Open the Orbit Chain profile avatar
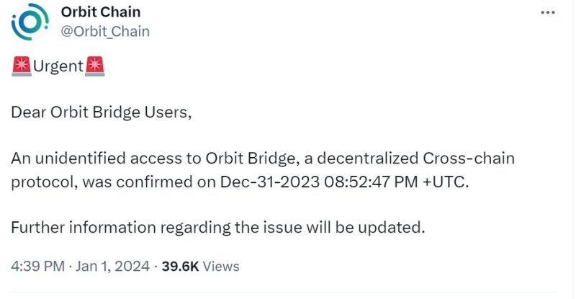 click(30, 22)
